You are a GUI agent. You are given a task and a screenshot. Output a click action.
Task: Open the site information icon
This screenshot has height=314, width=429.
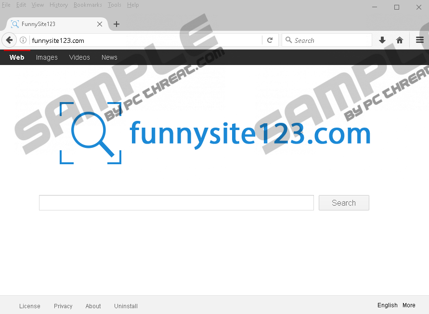23,40
